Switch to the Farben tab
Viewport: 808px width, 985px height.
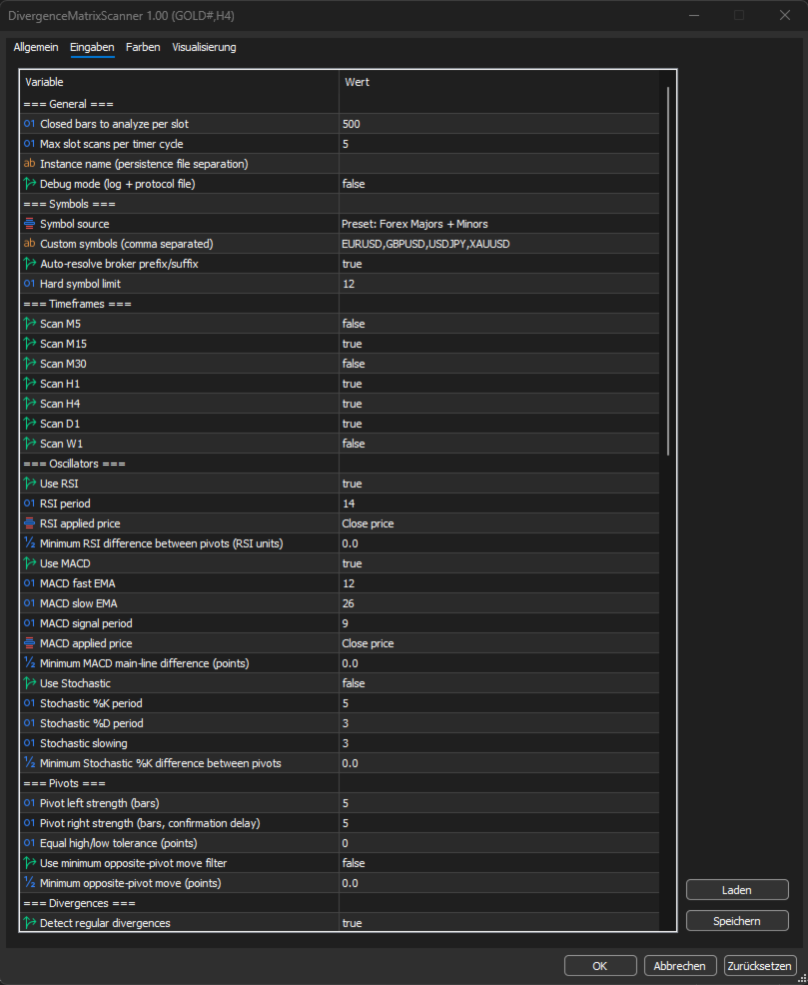(143, 47)
